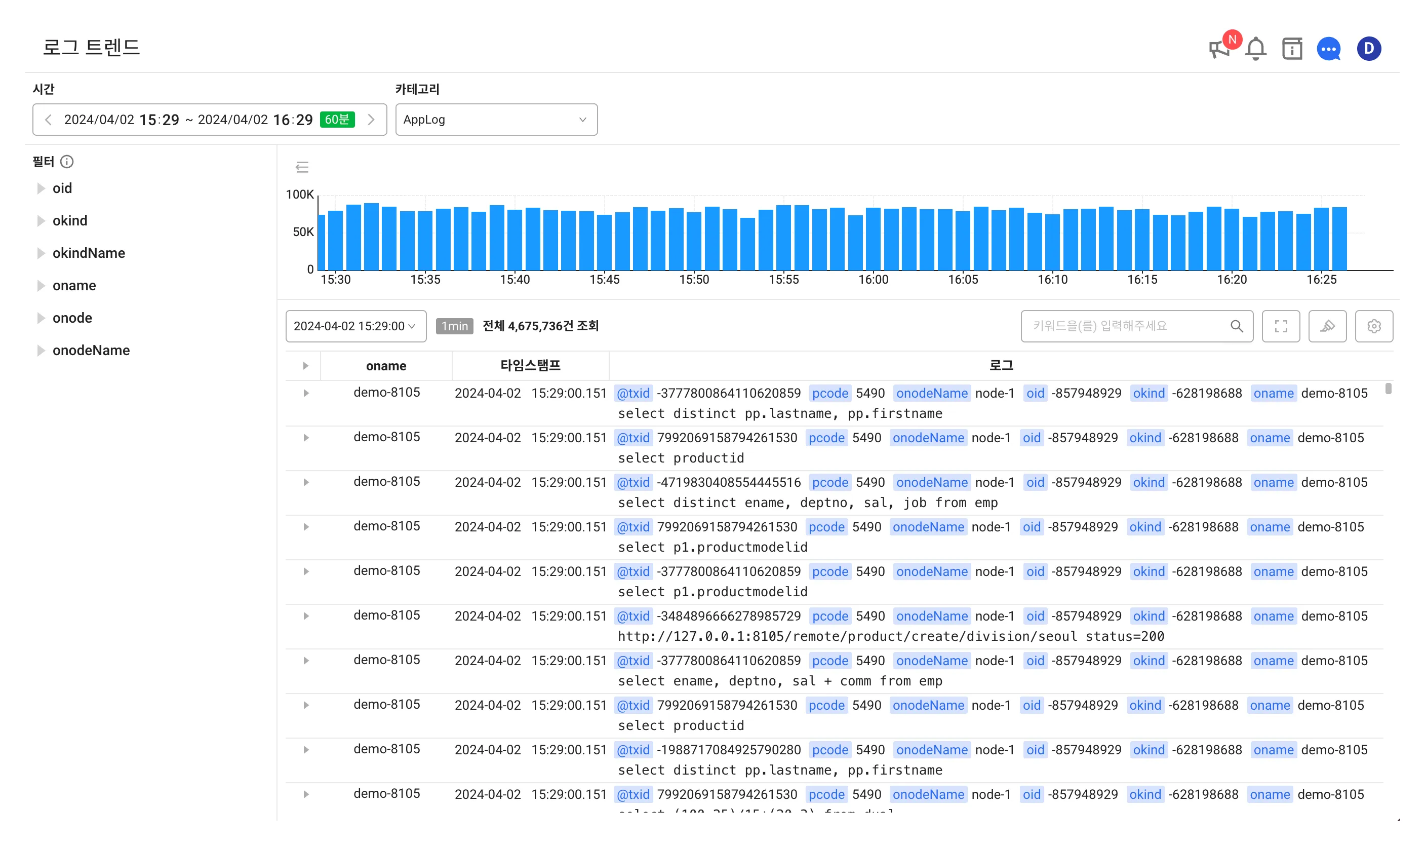Click the notification bell icon
The width and height of the screenshot is (1425, 846).
click(x=1255, y=49)
